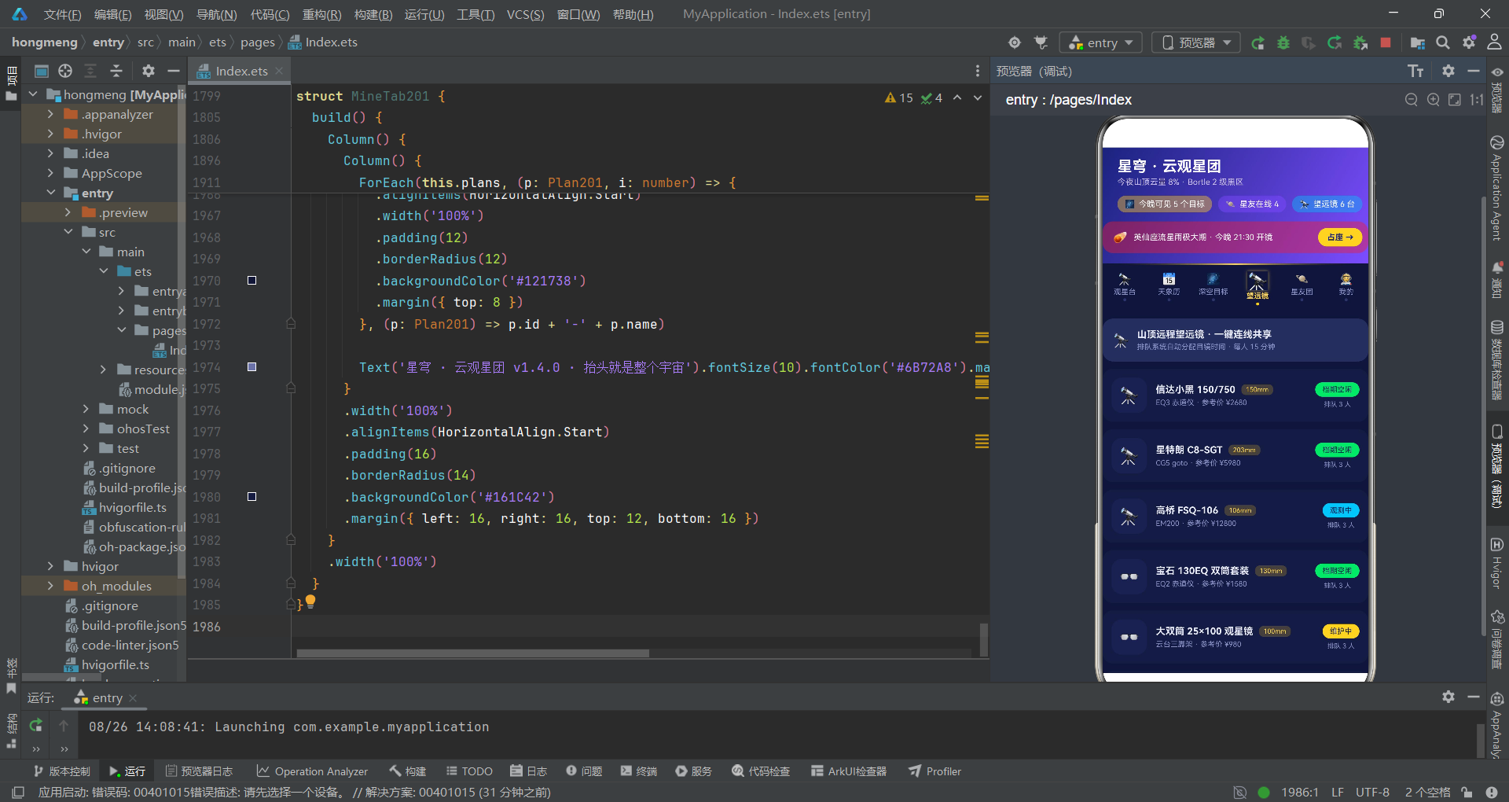Select the 天象历 tab in phone preview

tap(1169, 285)
